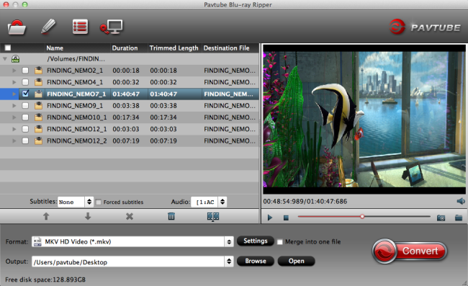The width and height of the screenshot is (468, 286).
Task: Expand the FINDING_NEMO7_1 row
Action: 14,94
